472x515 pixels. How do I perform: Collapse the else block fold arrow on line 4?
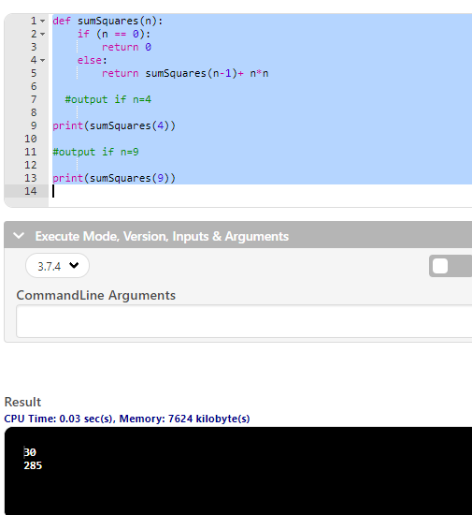pos(43,61)
